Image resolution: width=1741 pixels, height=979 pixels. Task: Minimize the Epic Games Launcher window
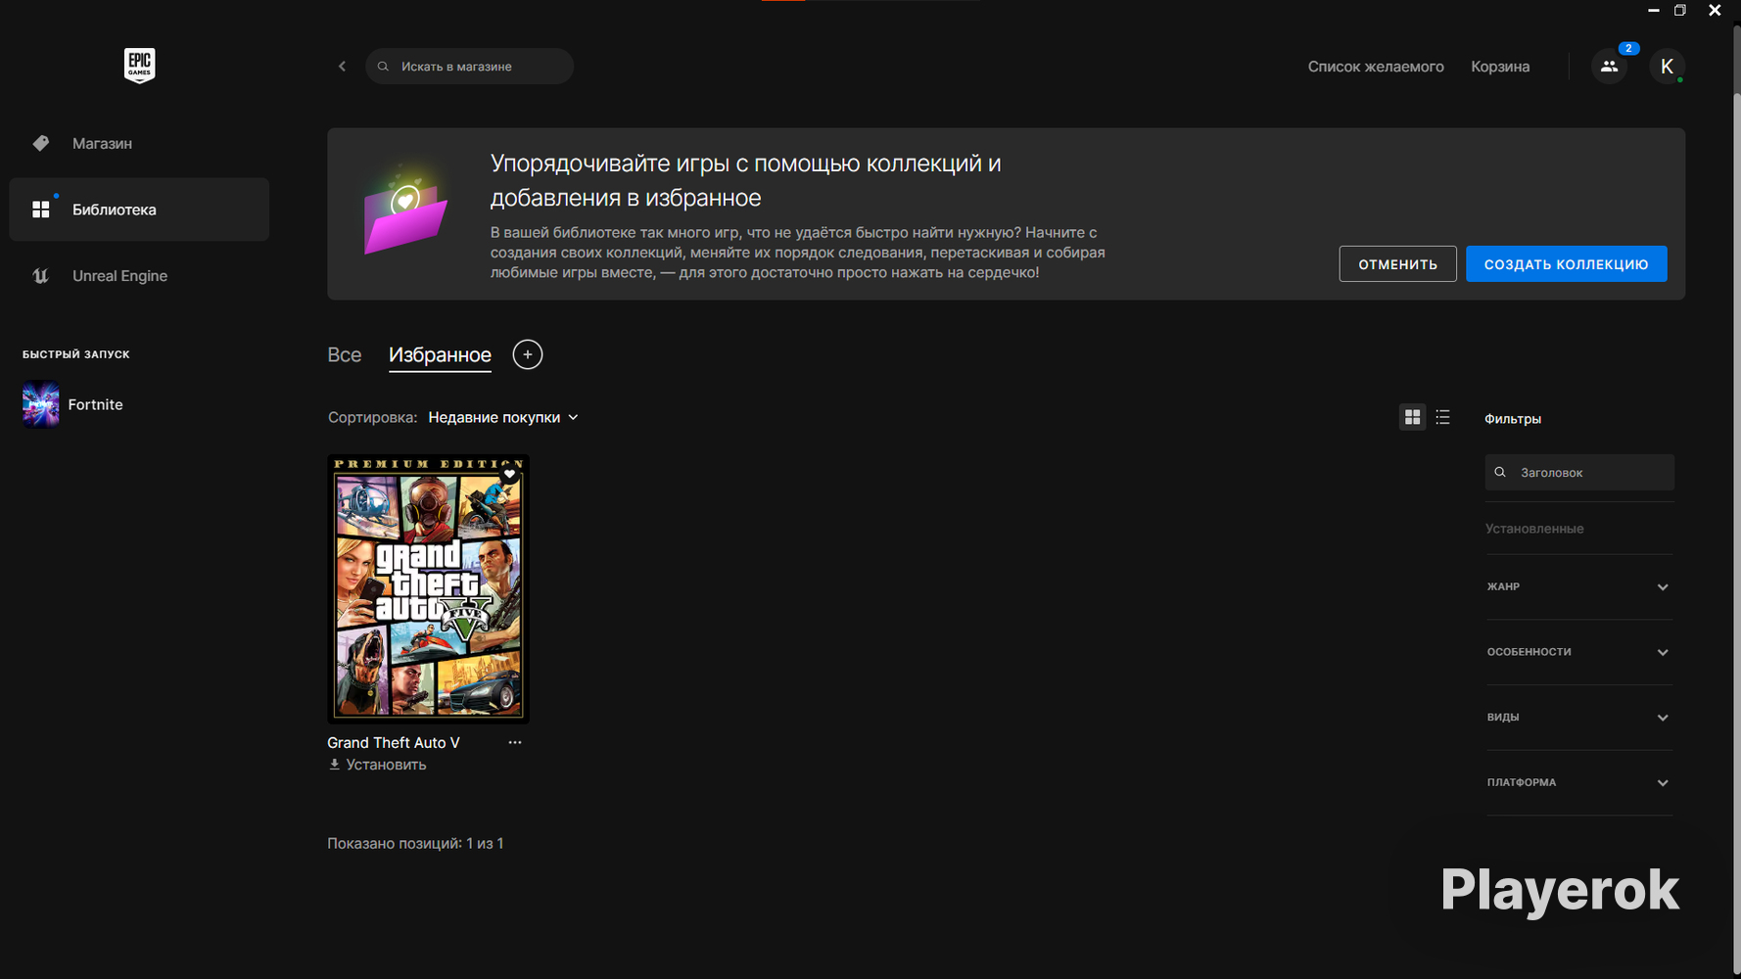pos(1654,10)
